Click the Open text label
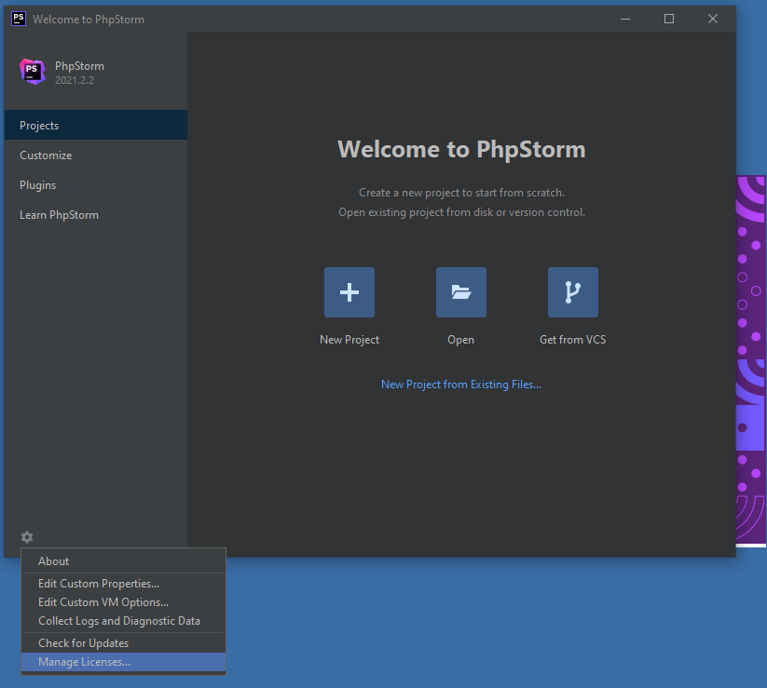This screenshot has height=688, width=767. click(x=460, y=340)
